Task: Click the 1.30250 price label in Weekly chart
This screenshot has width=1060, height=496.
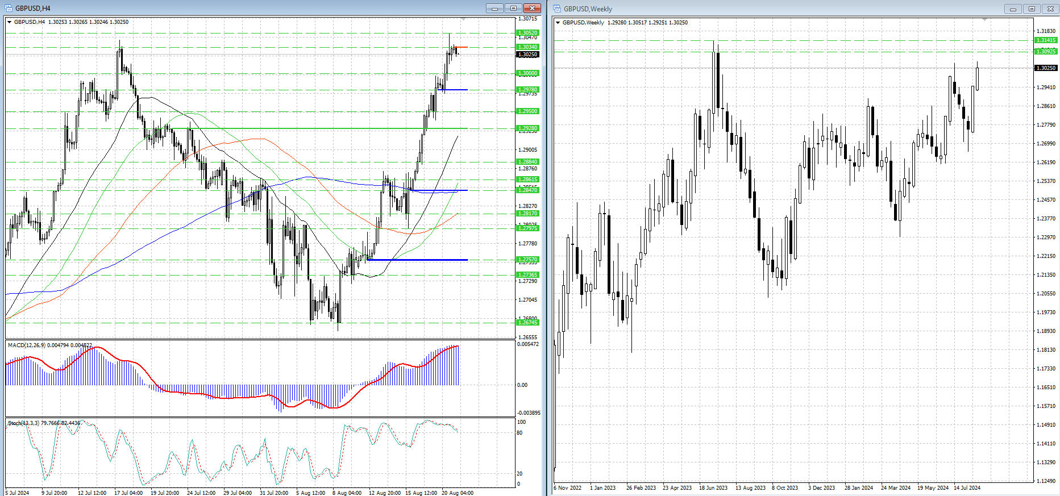Action: point(1046,68)
